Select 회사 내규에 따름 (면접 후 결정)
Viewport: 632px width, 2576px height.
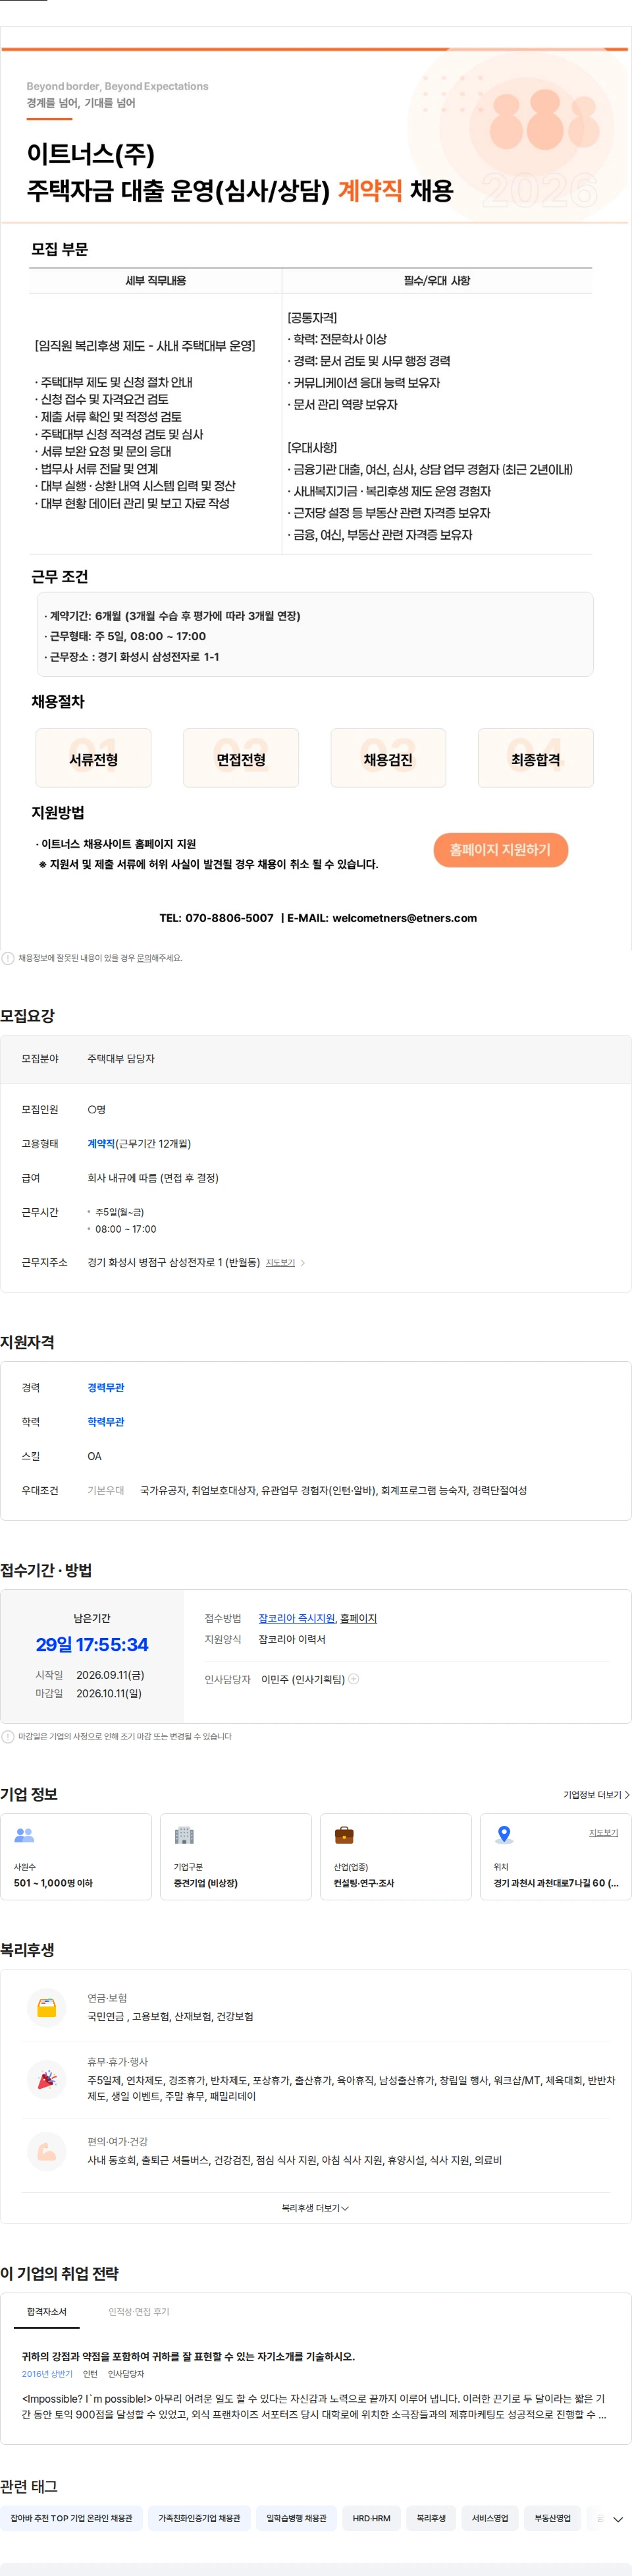pyautogui.click(x=153, y=1178)
